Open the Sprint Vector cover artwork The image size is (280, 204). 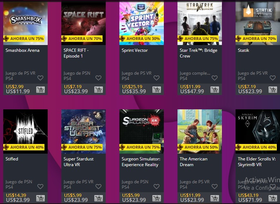click(142, 23)
